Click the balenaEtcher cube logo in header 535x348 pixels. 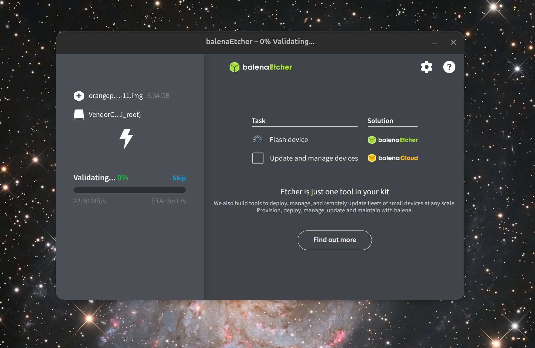pyautogui.click(x=234, y=67)
